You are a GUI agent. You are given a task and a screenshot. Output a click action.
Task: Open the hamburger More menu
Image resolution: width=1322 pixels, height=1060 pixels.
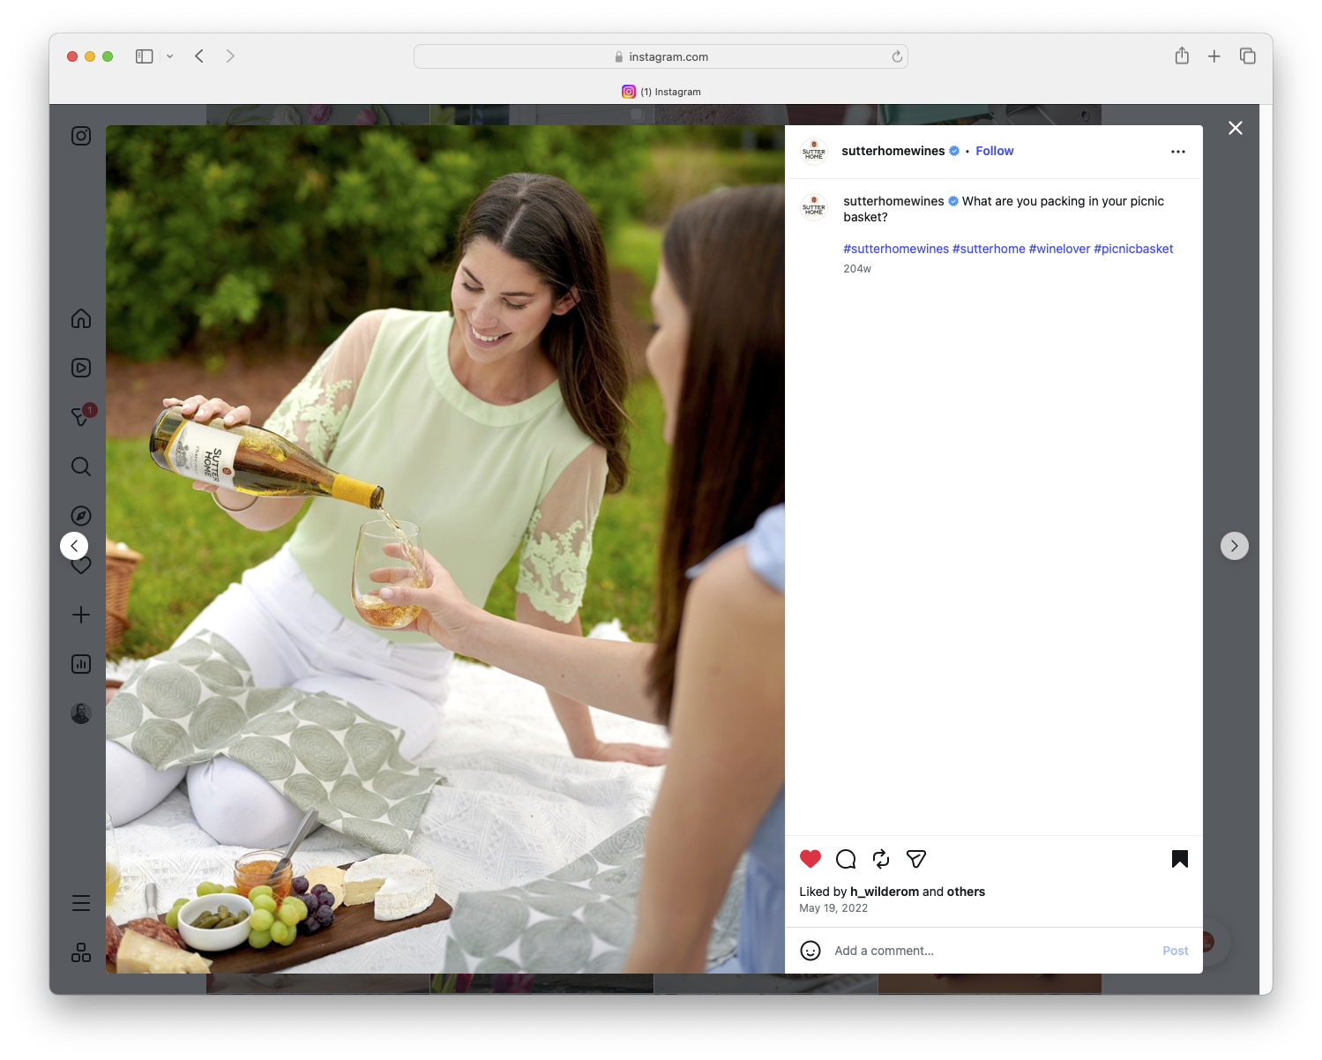click(80, 903)
